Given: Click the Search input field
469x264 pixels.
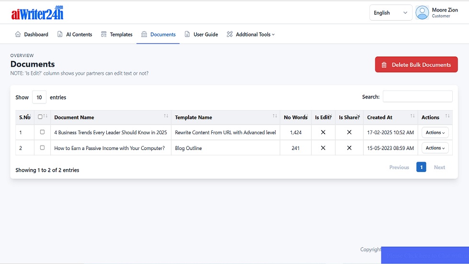Looking at the screenshot, I should [417, 97].
